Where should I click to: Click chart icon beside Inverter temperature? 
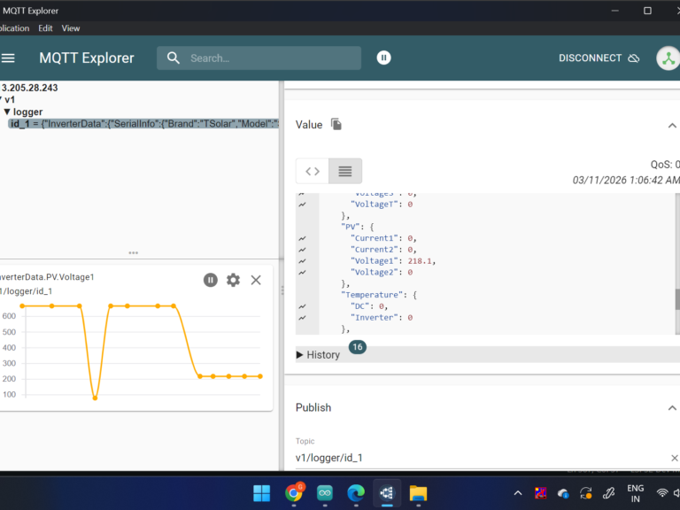click(302, 318)
